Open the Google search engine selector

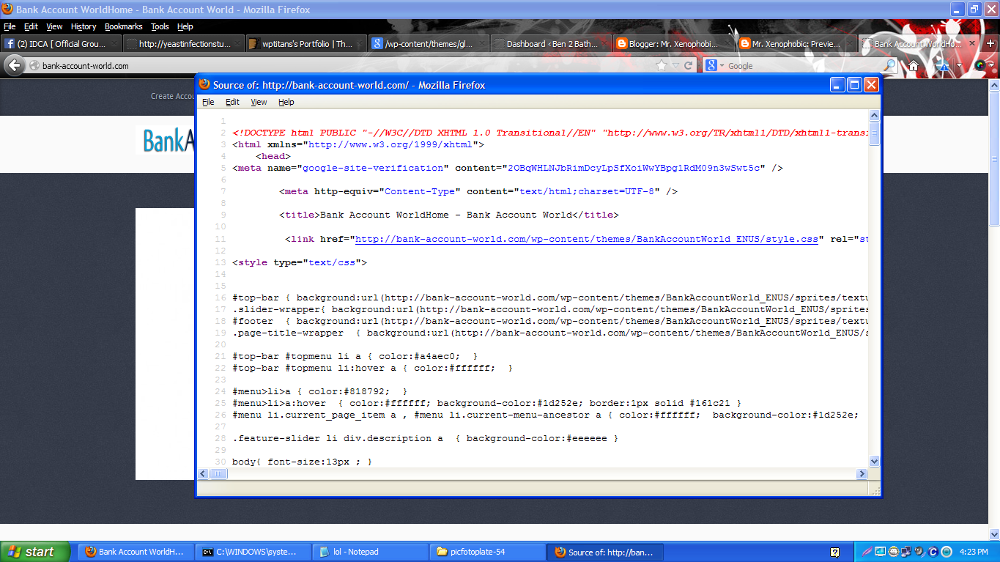[715, 65]
